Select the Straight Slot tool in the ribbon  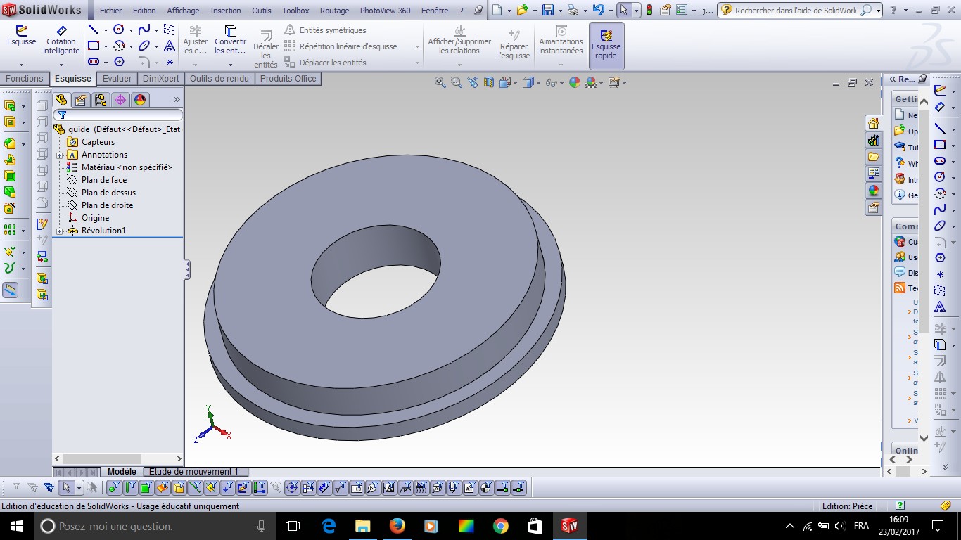94,62
